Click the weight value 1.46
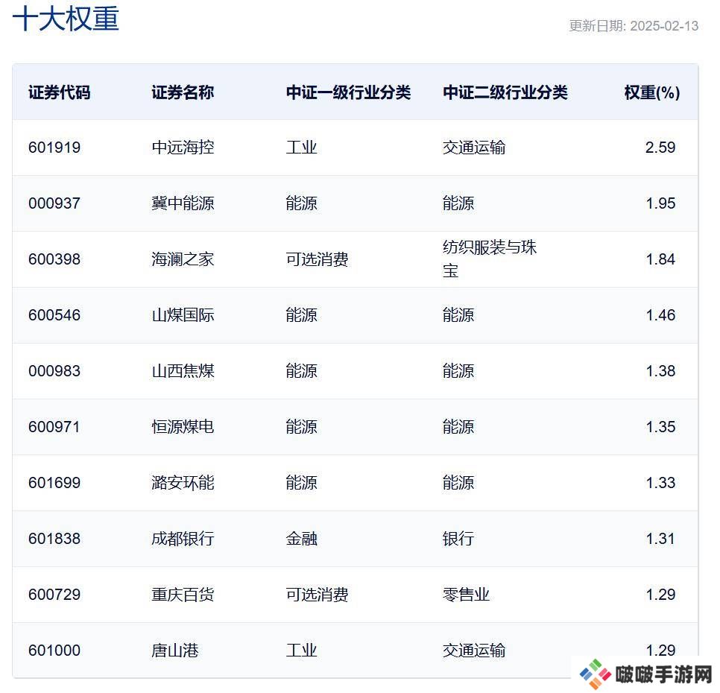This screenshot has width=720, height=693. [660, 315]
